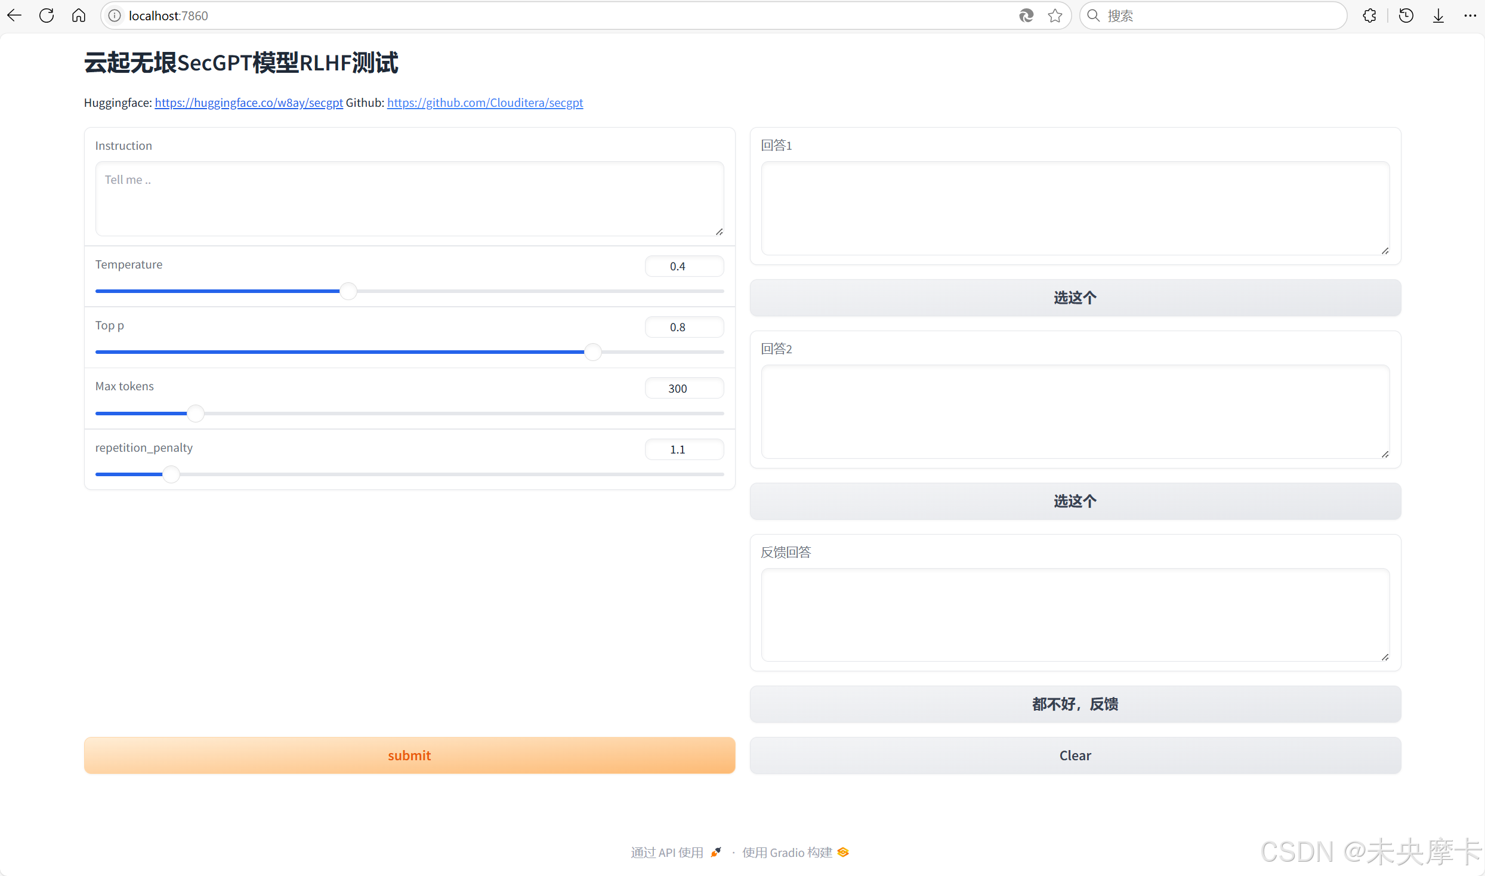Image resolution: width=1485 pixels, height=876 pixels.
Task: Open browsing history via the clock icon
Action: [x=1406, y=15]
